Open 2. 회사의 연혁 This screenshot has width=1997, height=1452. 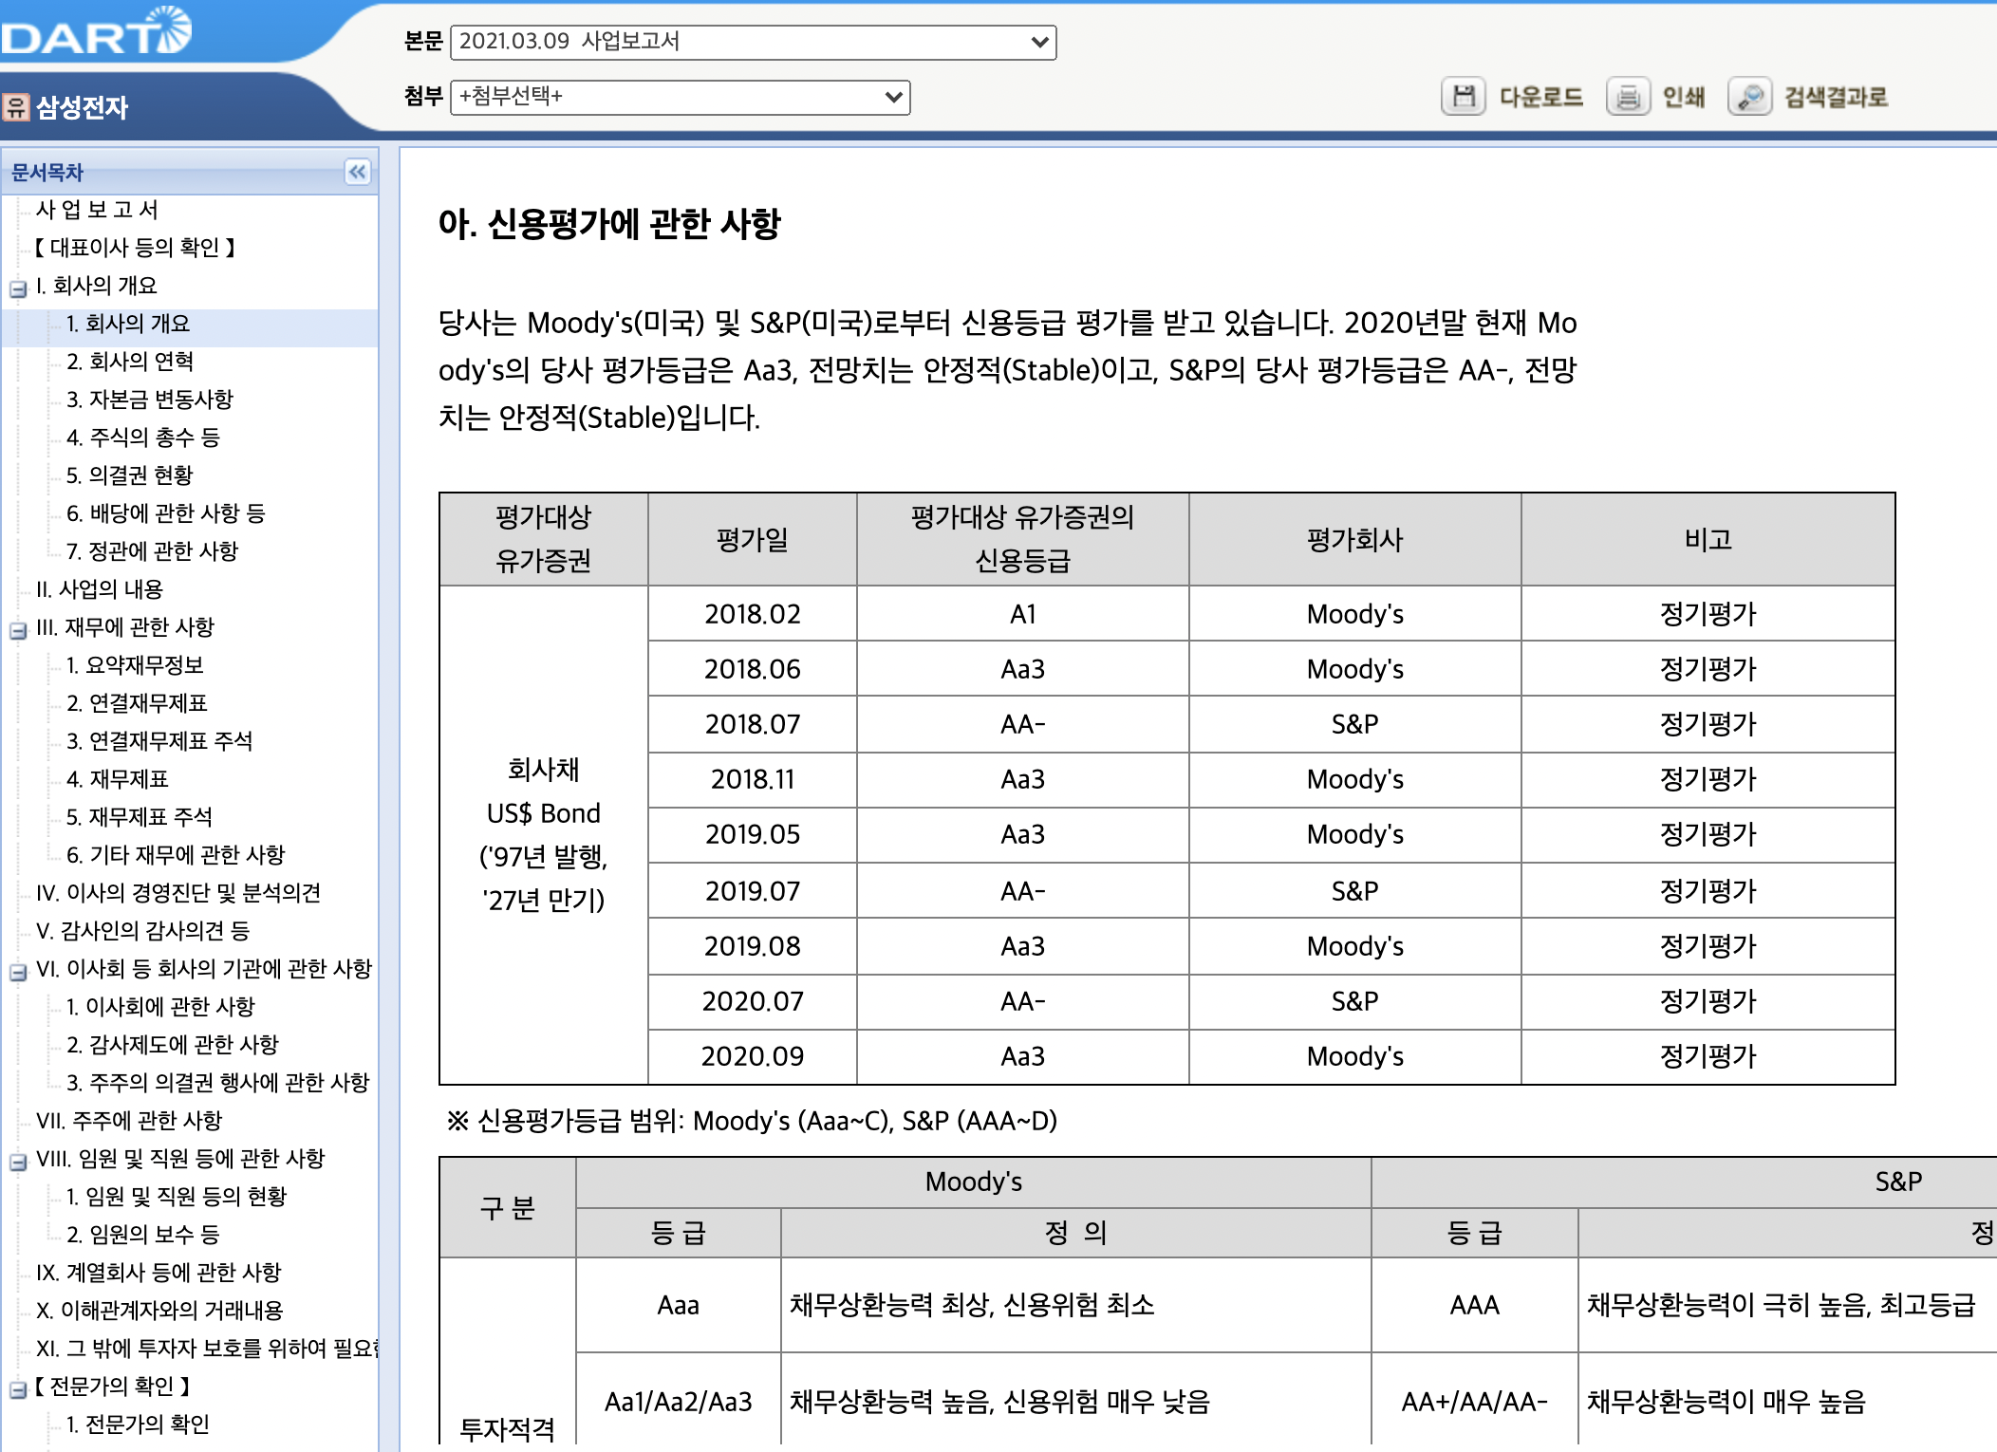point(130,362)
